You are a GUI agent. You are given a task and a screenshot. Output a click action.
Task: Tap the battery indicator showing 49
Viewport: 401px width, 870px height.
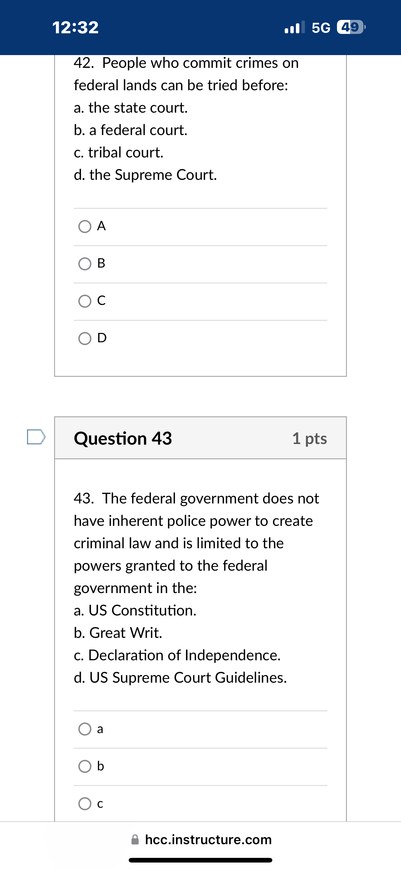coord(351,28)
